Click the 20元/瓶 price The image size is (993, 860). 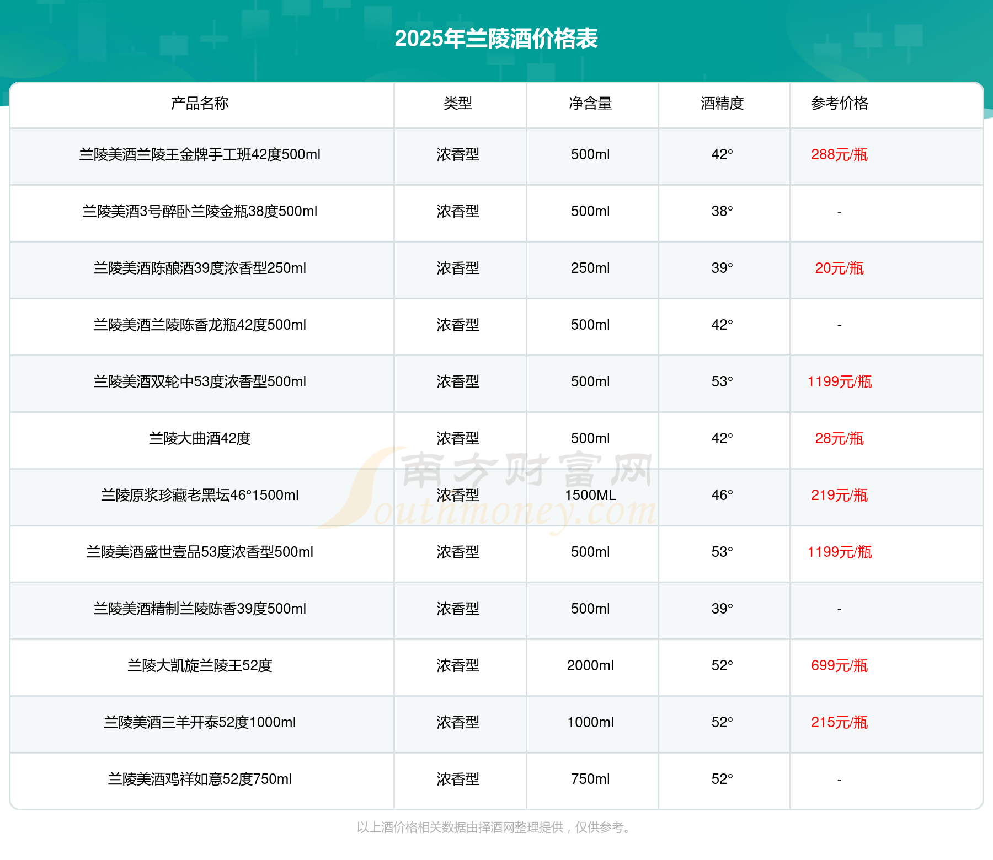pos(839,268)
